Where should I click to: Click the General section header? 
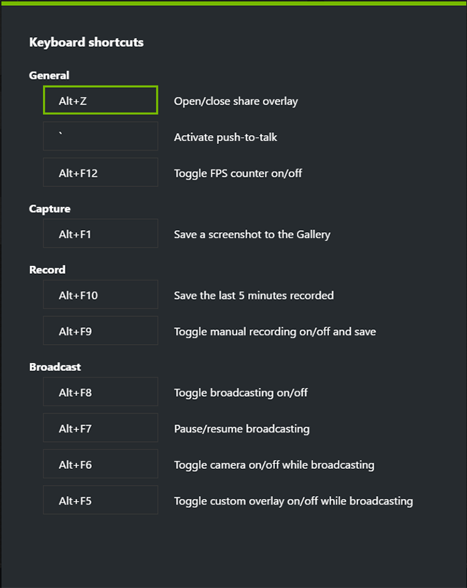coord(48,75)
